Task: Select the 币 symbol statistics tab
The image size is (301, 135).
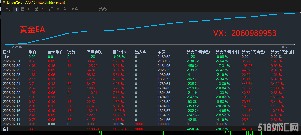Action: (51, 10)
